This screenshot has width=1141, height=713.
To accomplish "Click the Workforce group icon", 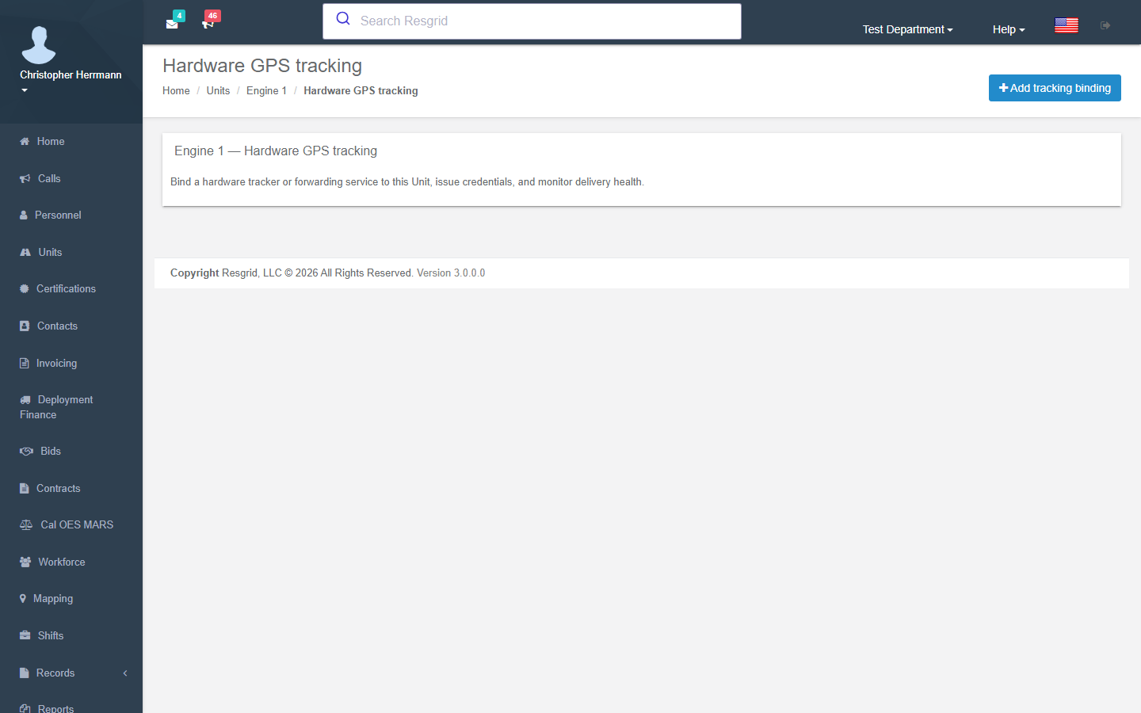I will [x=25, y=562].
